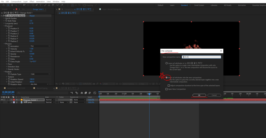
Task: Select the Brush tool
Action: 45,5
